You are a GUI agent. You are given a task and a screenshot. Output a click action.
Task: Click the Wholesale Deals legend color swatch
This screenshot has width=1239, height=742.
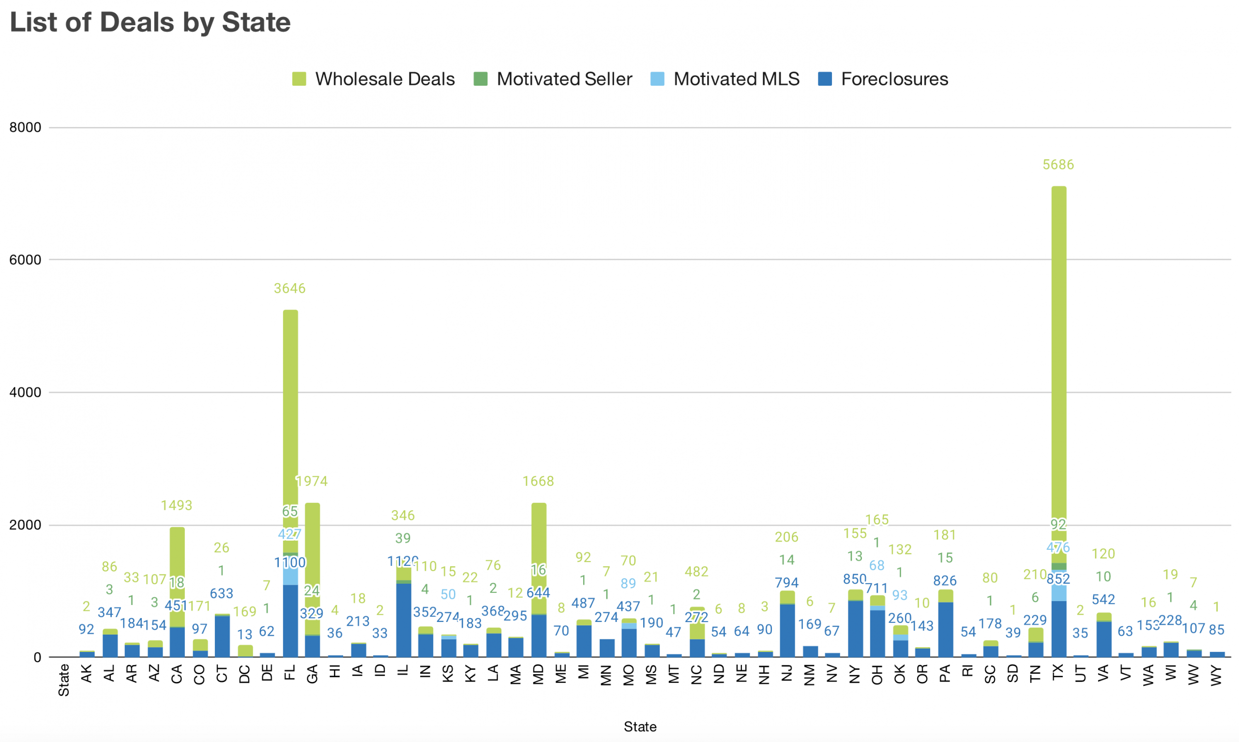pos(299,79)
